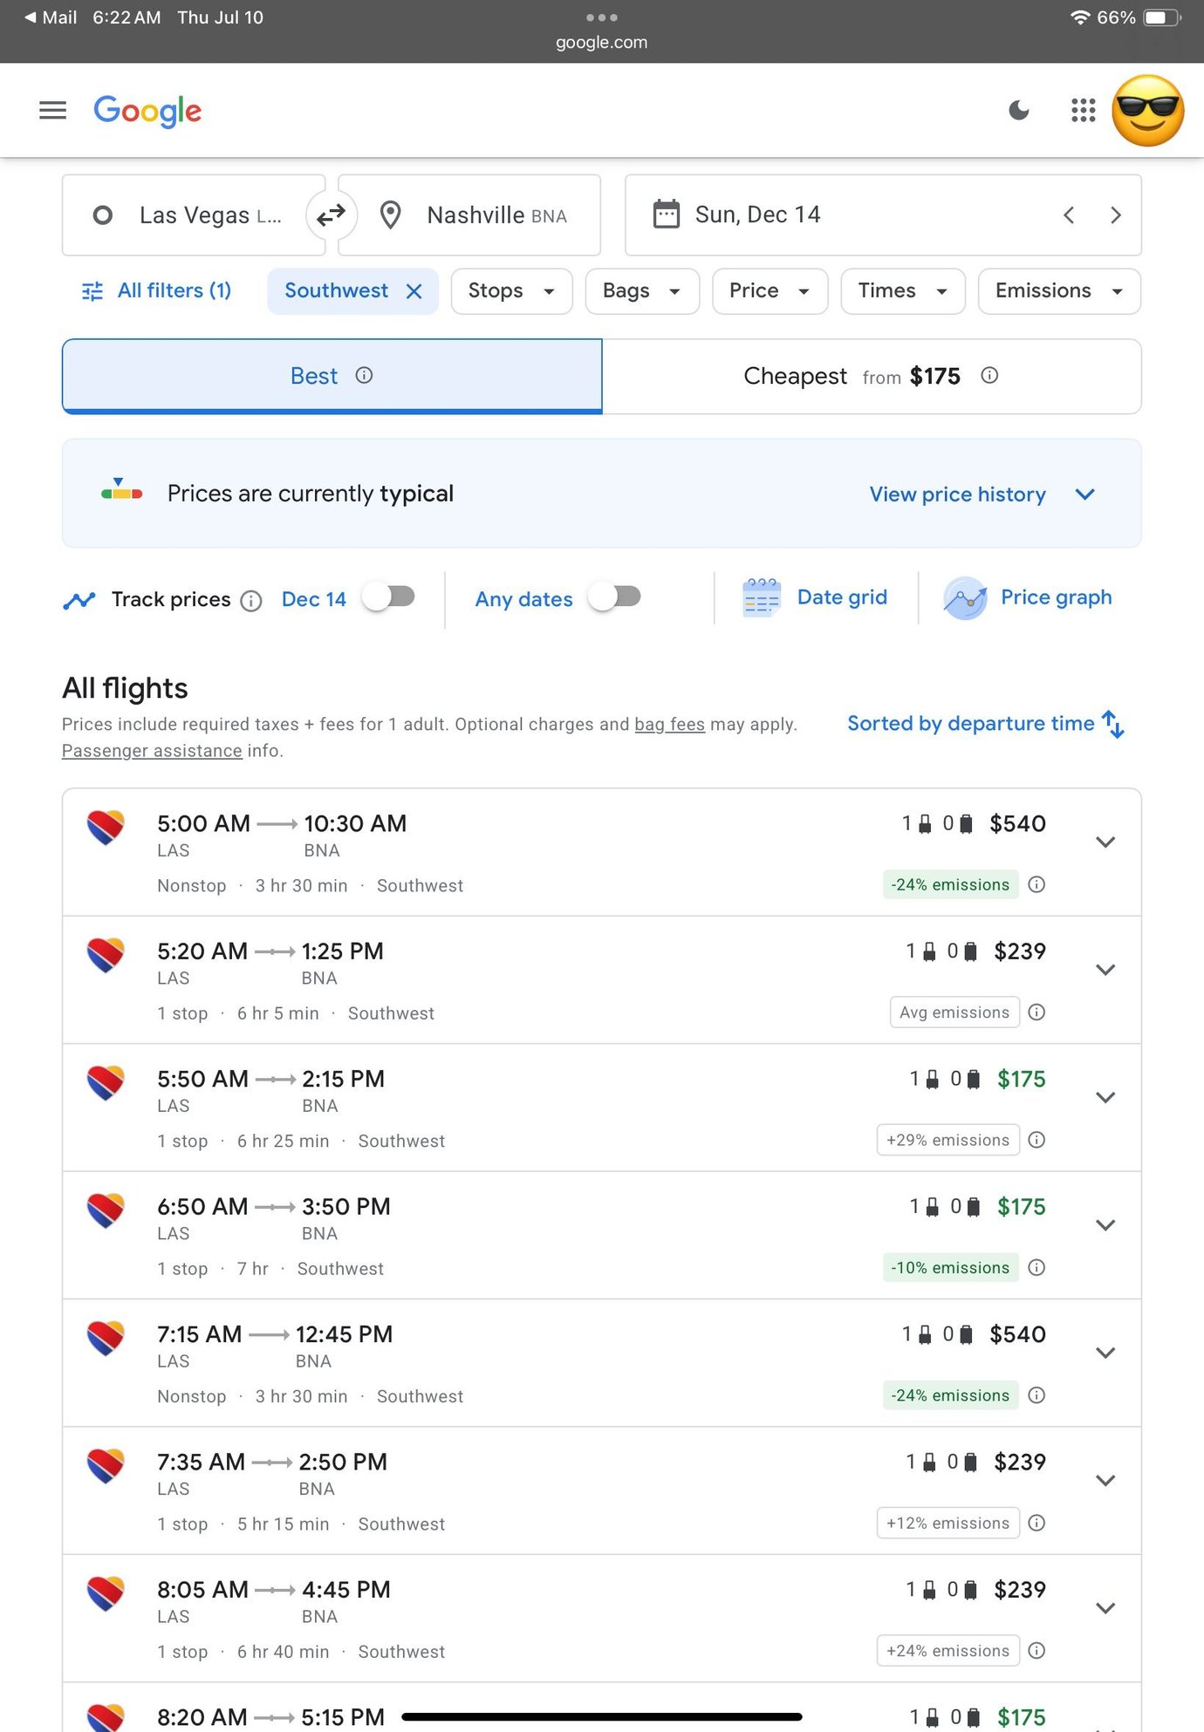The width and height of the screenshot is (1204, 1732).
Task: Open the hamburger main menu
Action: 52,110
